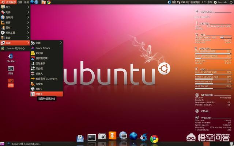The height and width of the screenshot is (146, 234).
Task: Click the 国际象棋 chess icon
Action: tap(33, 63)
